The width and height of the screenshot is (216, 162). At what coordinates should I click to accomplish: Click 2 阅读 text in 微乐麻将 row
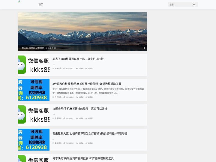coord(90,97)
